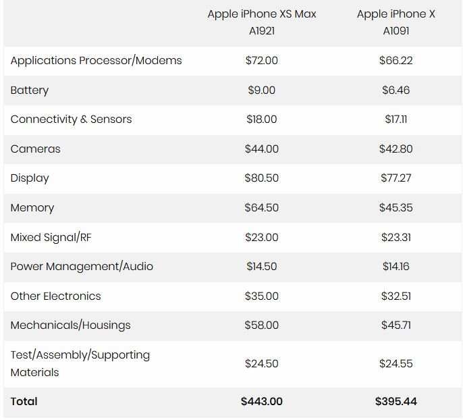The height and width of the screenshot is (420, 463).
Task: Select the Display row label
Action: click(30, 178)
